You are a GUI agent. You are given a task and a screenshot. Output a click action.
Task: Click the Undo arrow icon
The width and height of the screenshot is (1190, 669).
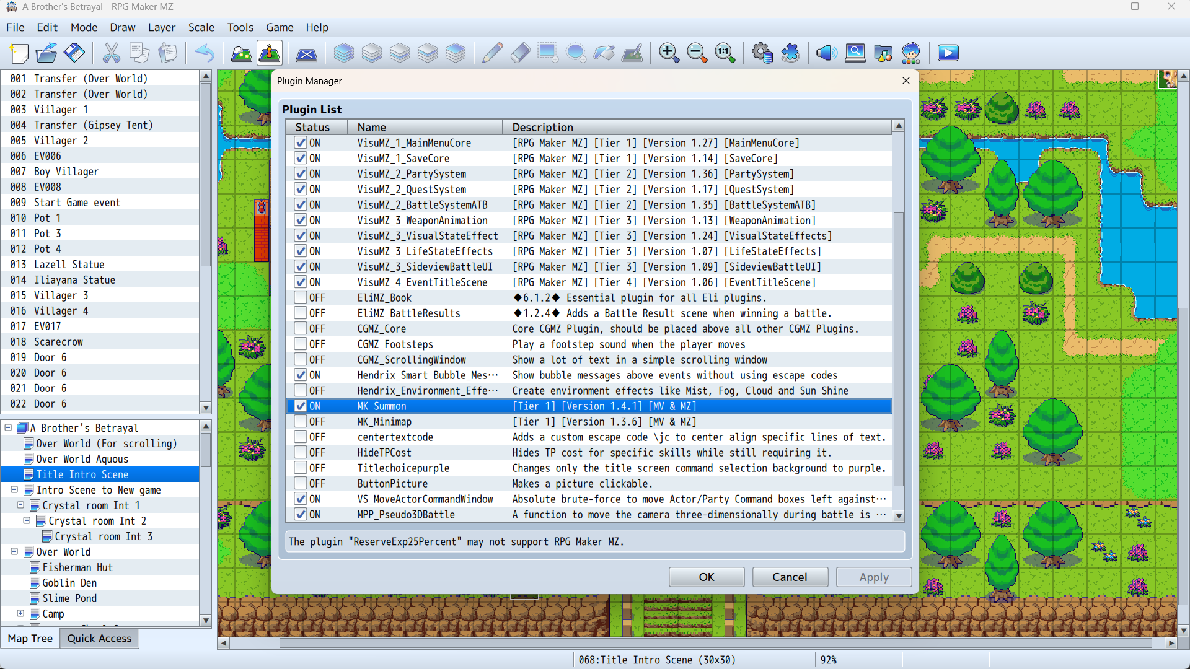(x=204, y=53)
